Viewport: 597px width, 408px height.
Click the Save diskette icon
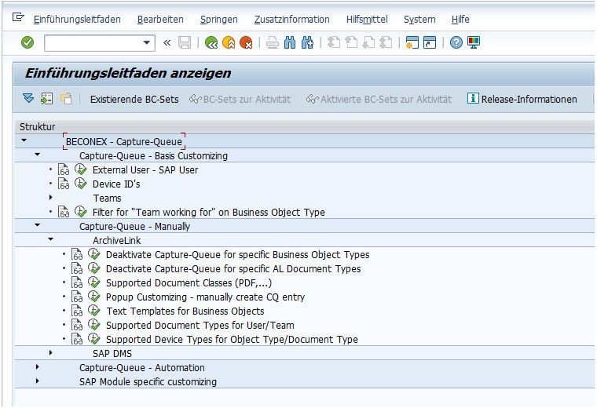(x=185, y=42)
